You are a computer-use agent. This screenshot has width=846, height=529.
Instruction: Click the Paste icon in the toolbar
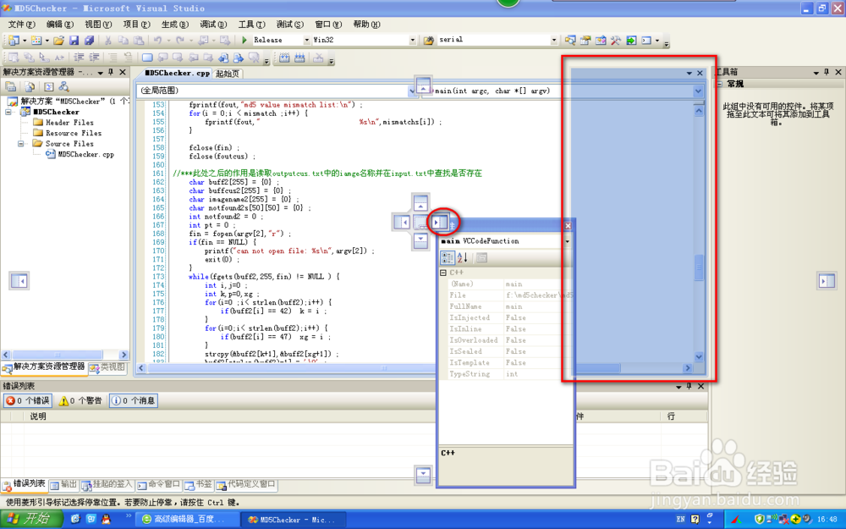point(139,40)
